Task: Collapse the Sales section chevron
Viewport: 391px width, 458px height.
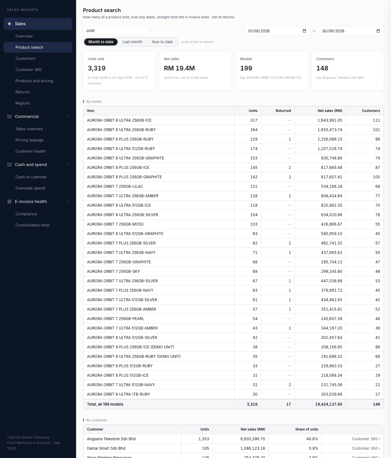Action: coord(68,24)
